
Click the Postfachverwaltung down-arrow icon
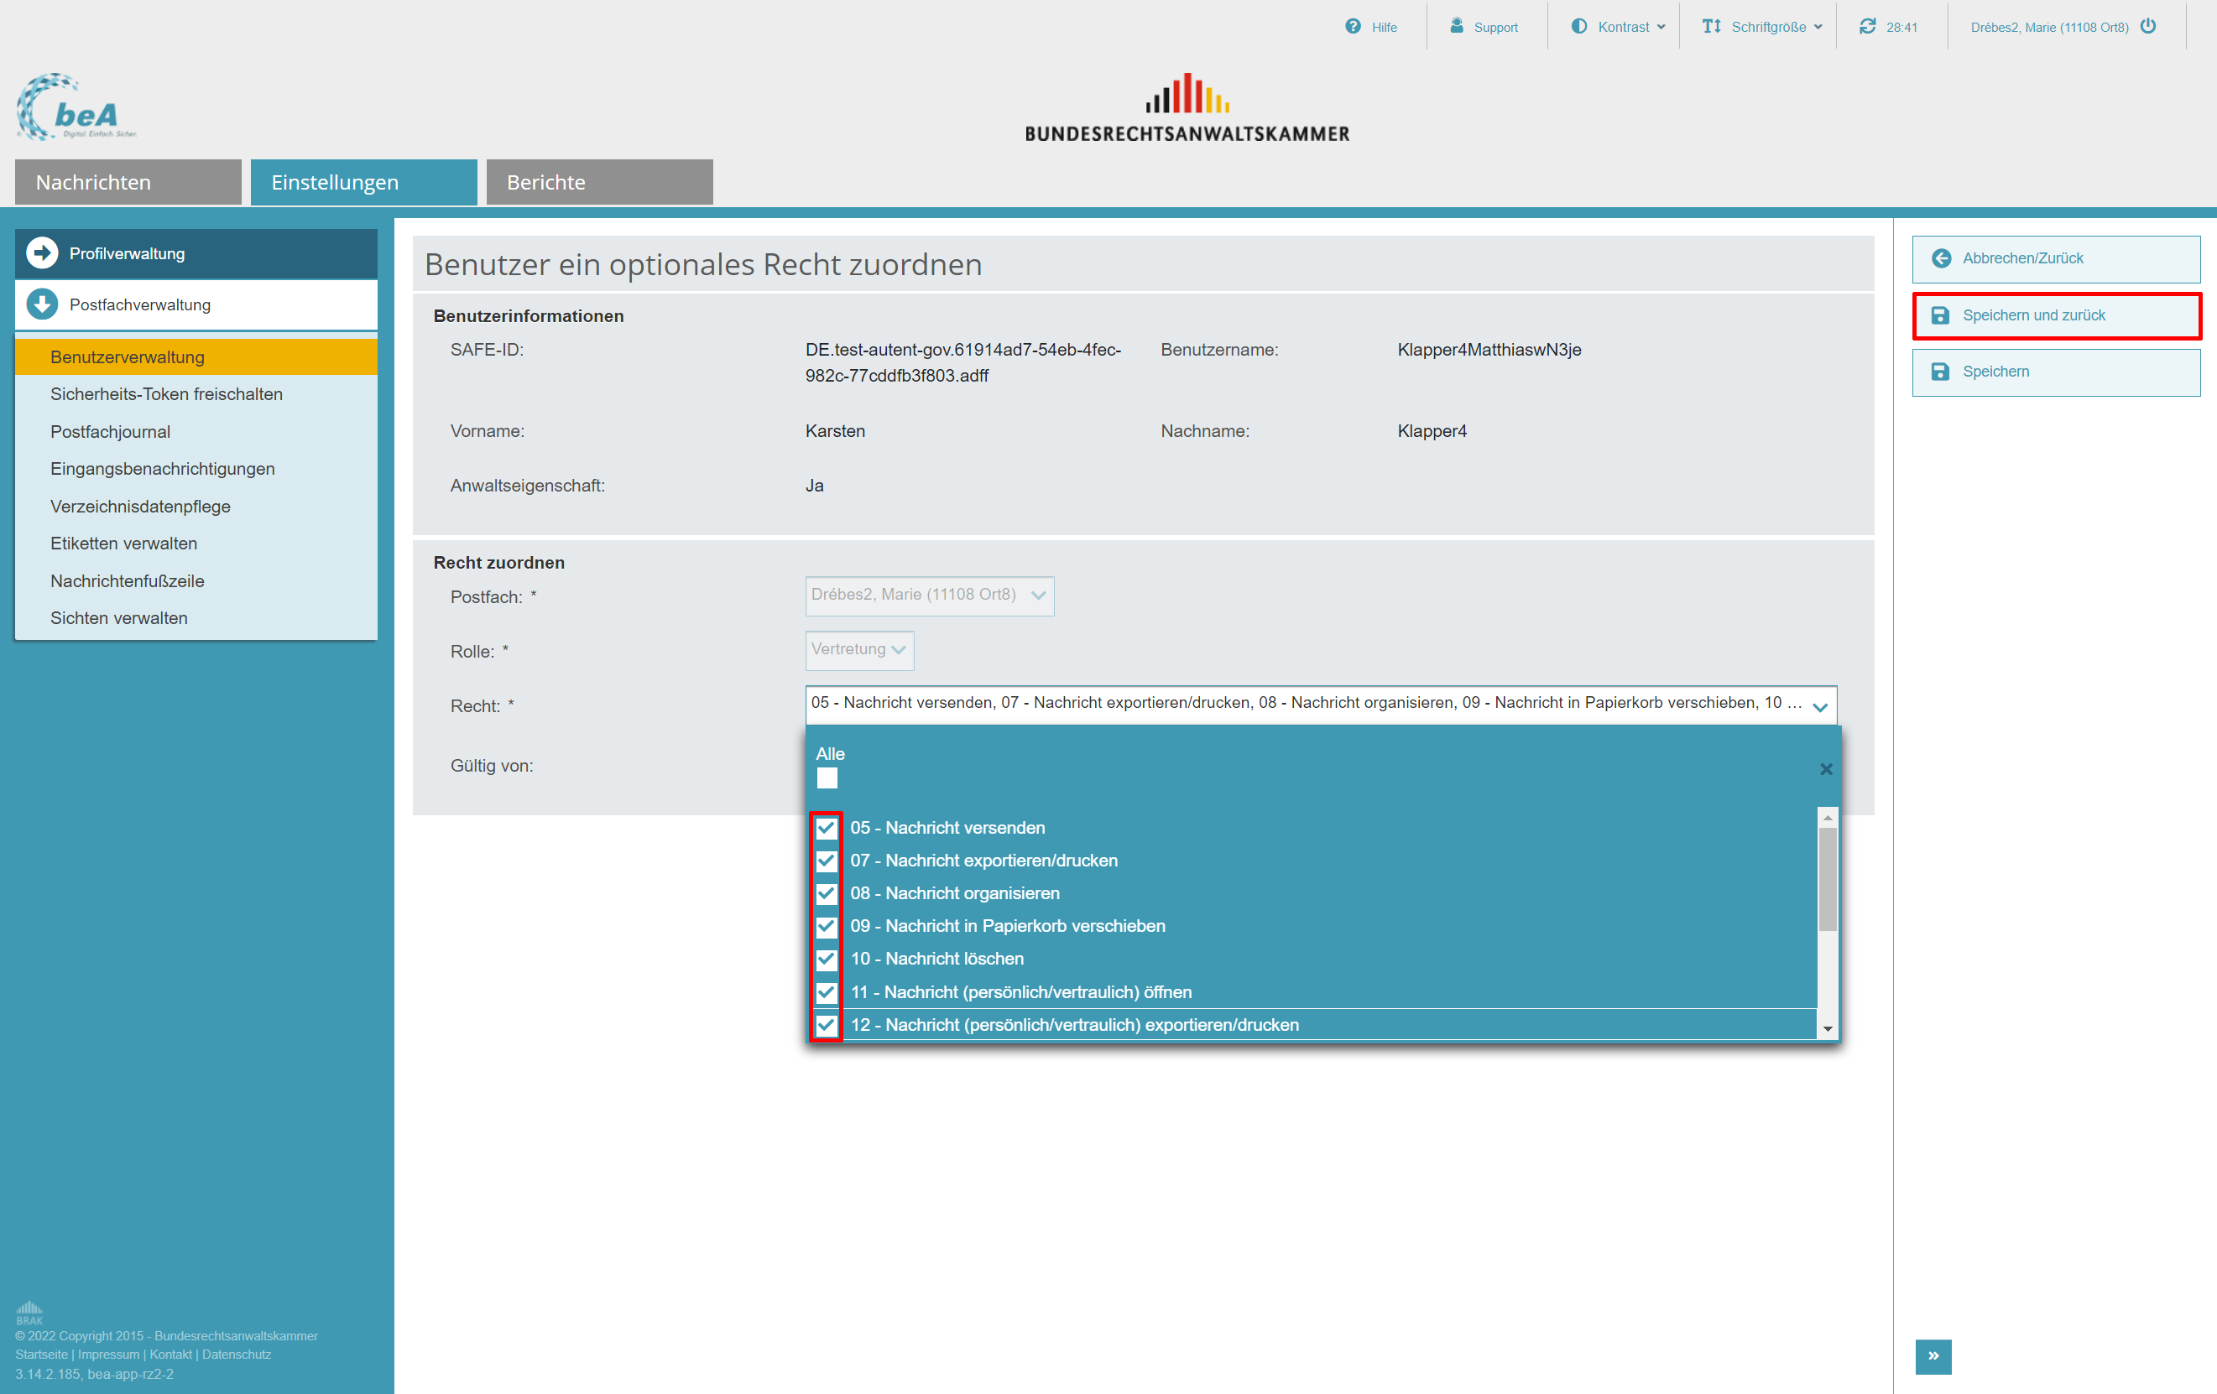coord(41,304)
